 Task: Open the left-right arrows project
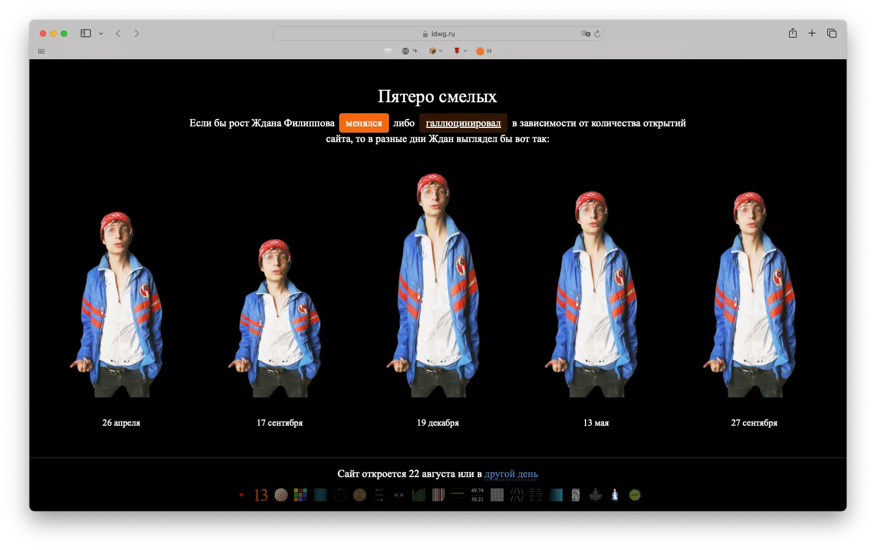[379, 495]
